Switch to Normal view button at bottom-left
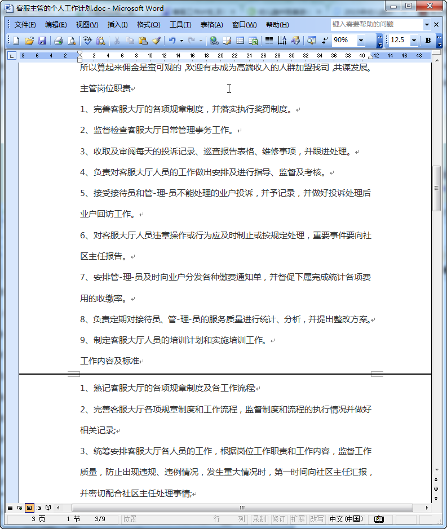This screenshot has height=529, width=447. click(x=10, y=508)
